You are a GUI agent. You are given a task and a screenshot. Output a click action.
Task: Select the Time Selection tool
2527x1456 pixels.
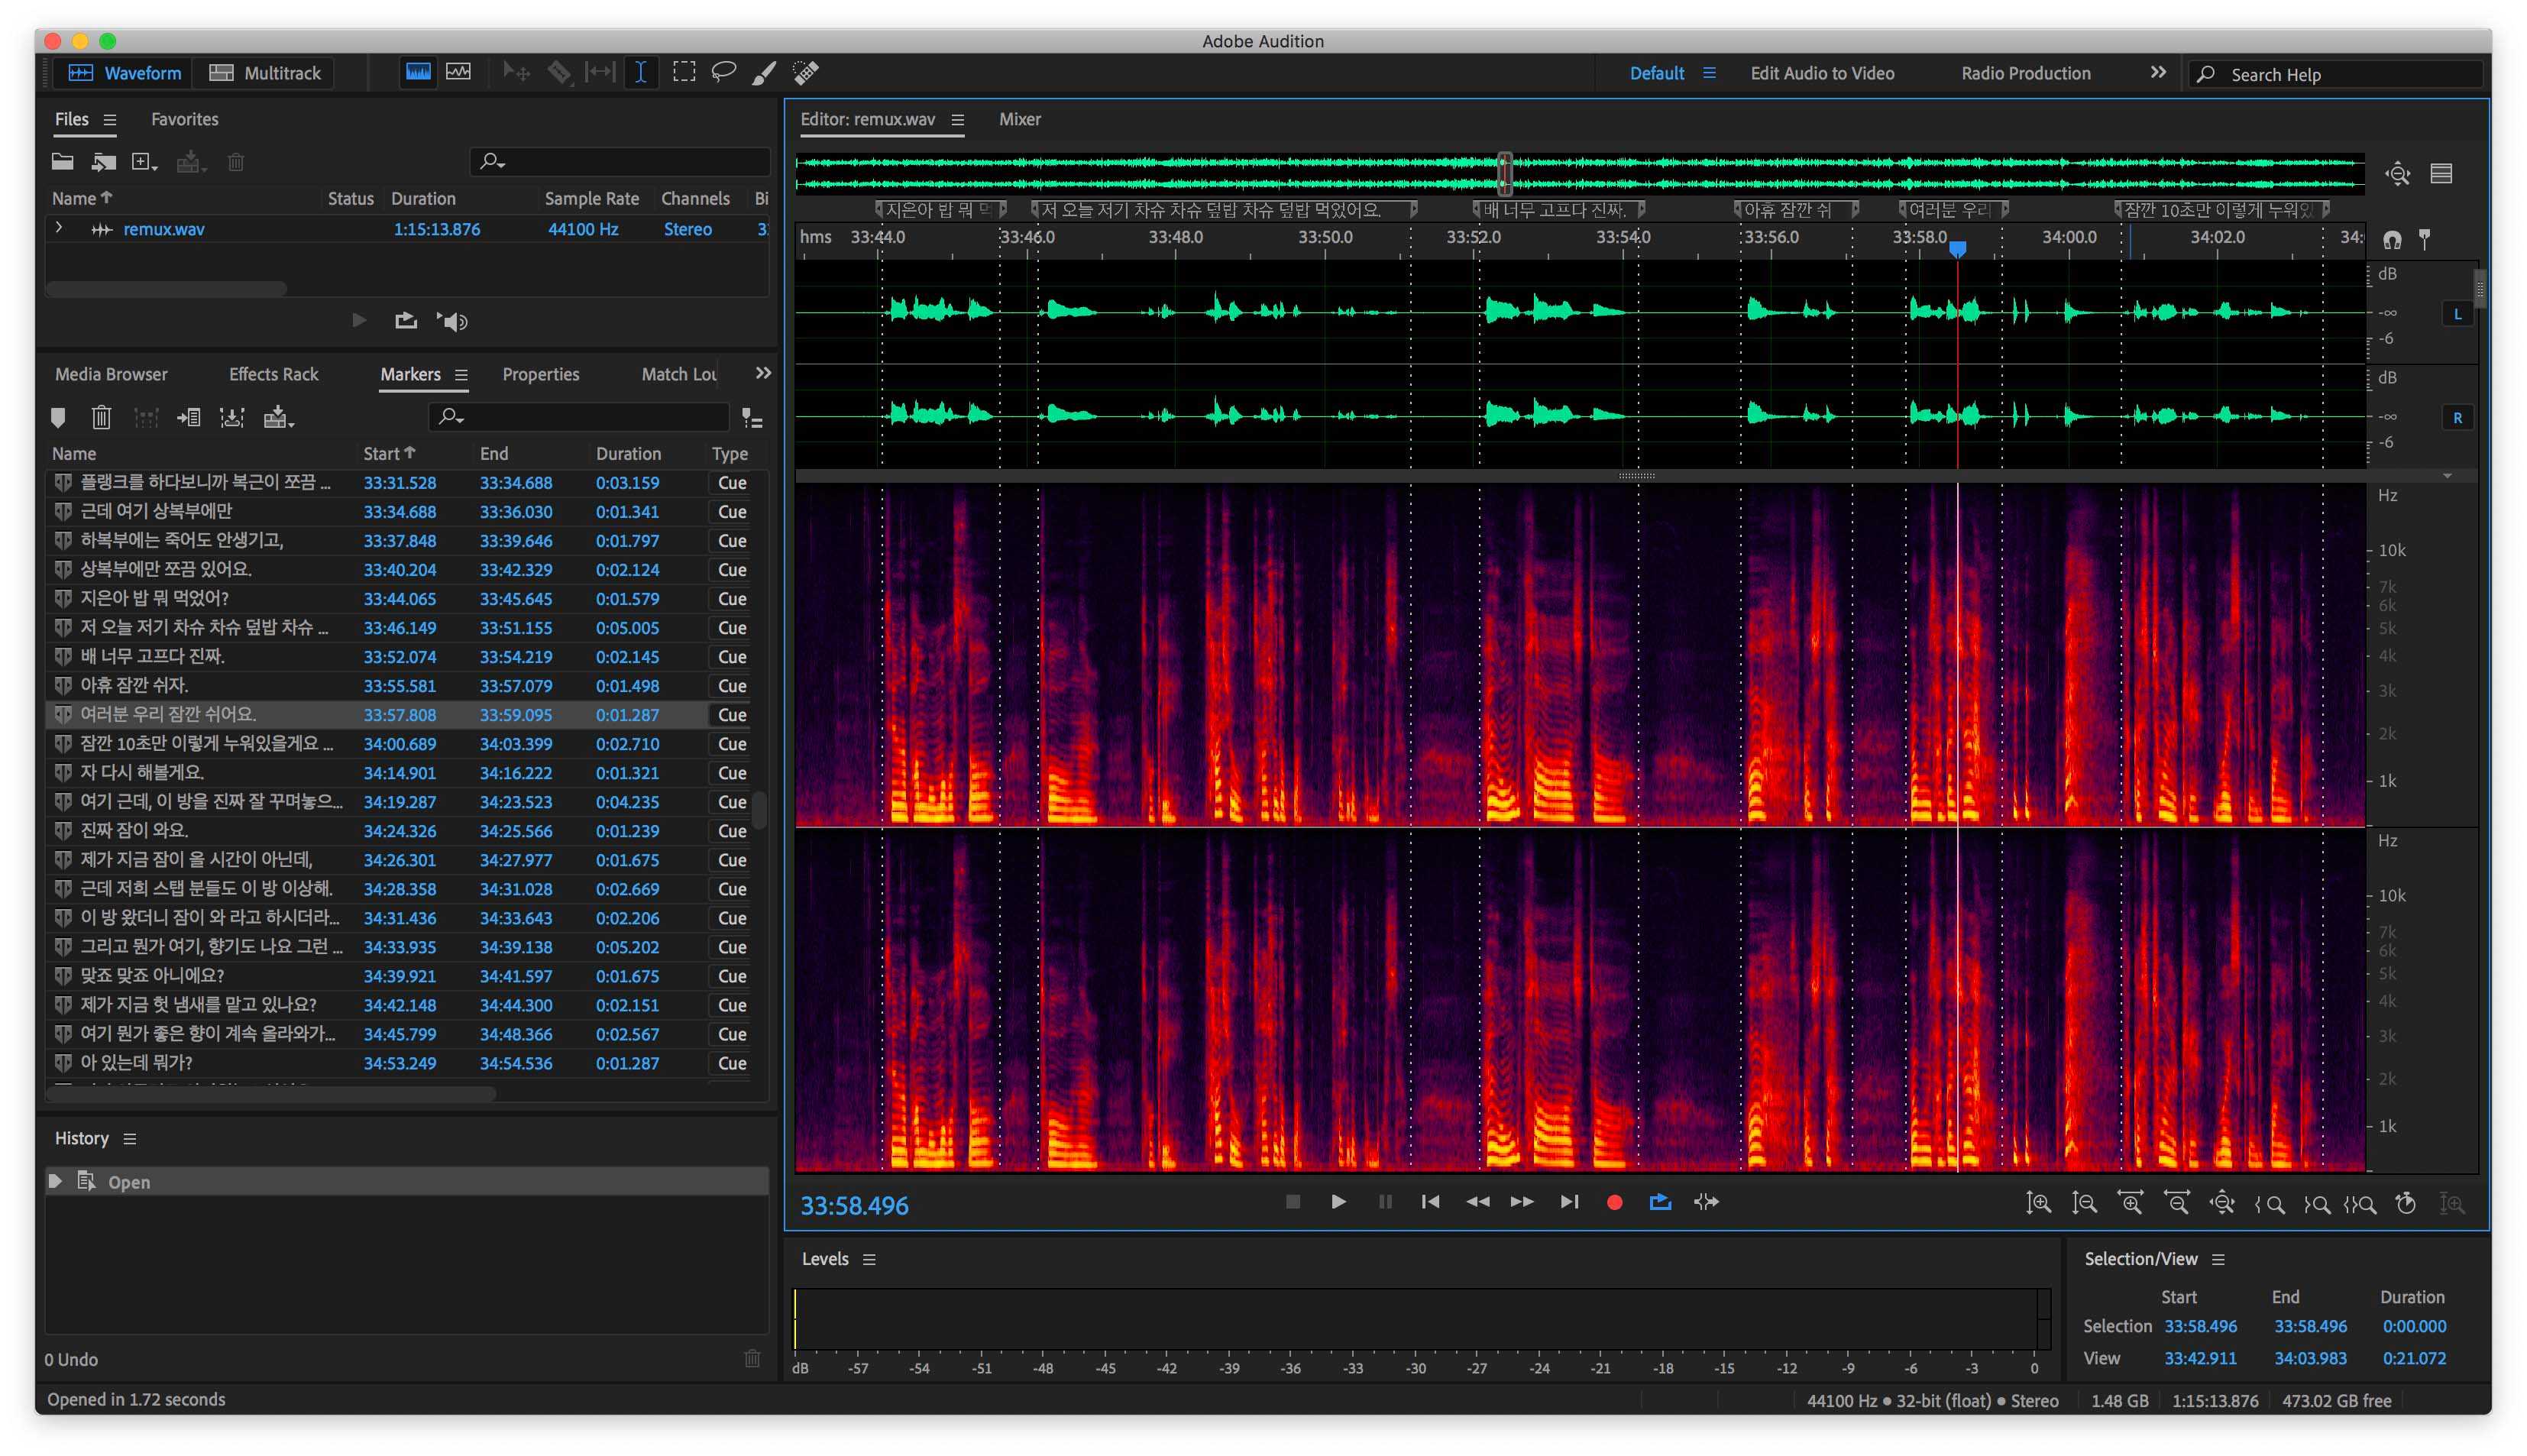(x=640, y=72)
